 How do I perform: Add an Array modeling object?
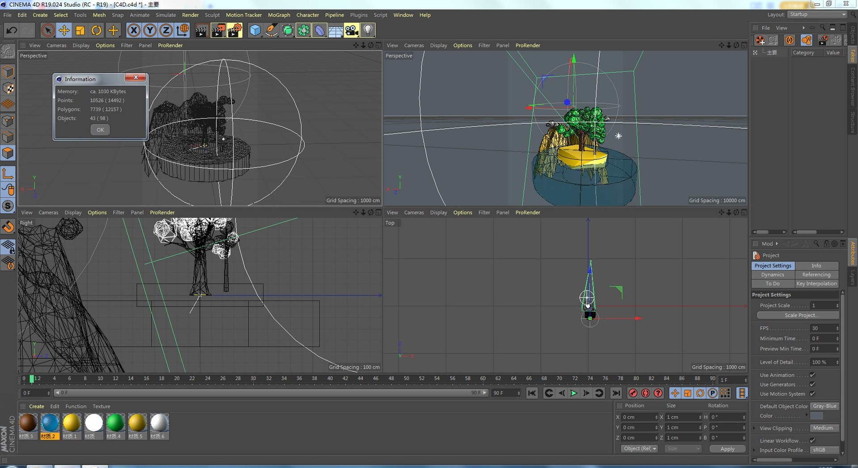pyautogui.click(x=303, y=30)
